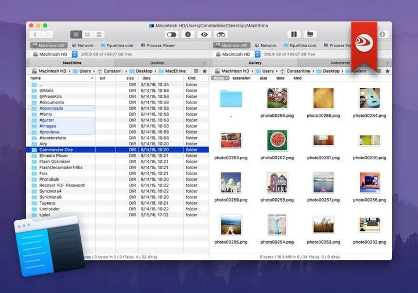Select the thumbnails grid view icon
Image resolution: width=418 pixels, height=293 pixels.
pos(99,34)
